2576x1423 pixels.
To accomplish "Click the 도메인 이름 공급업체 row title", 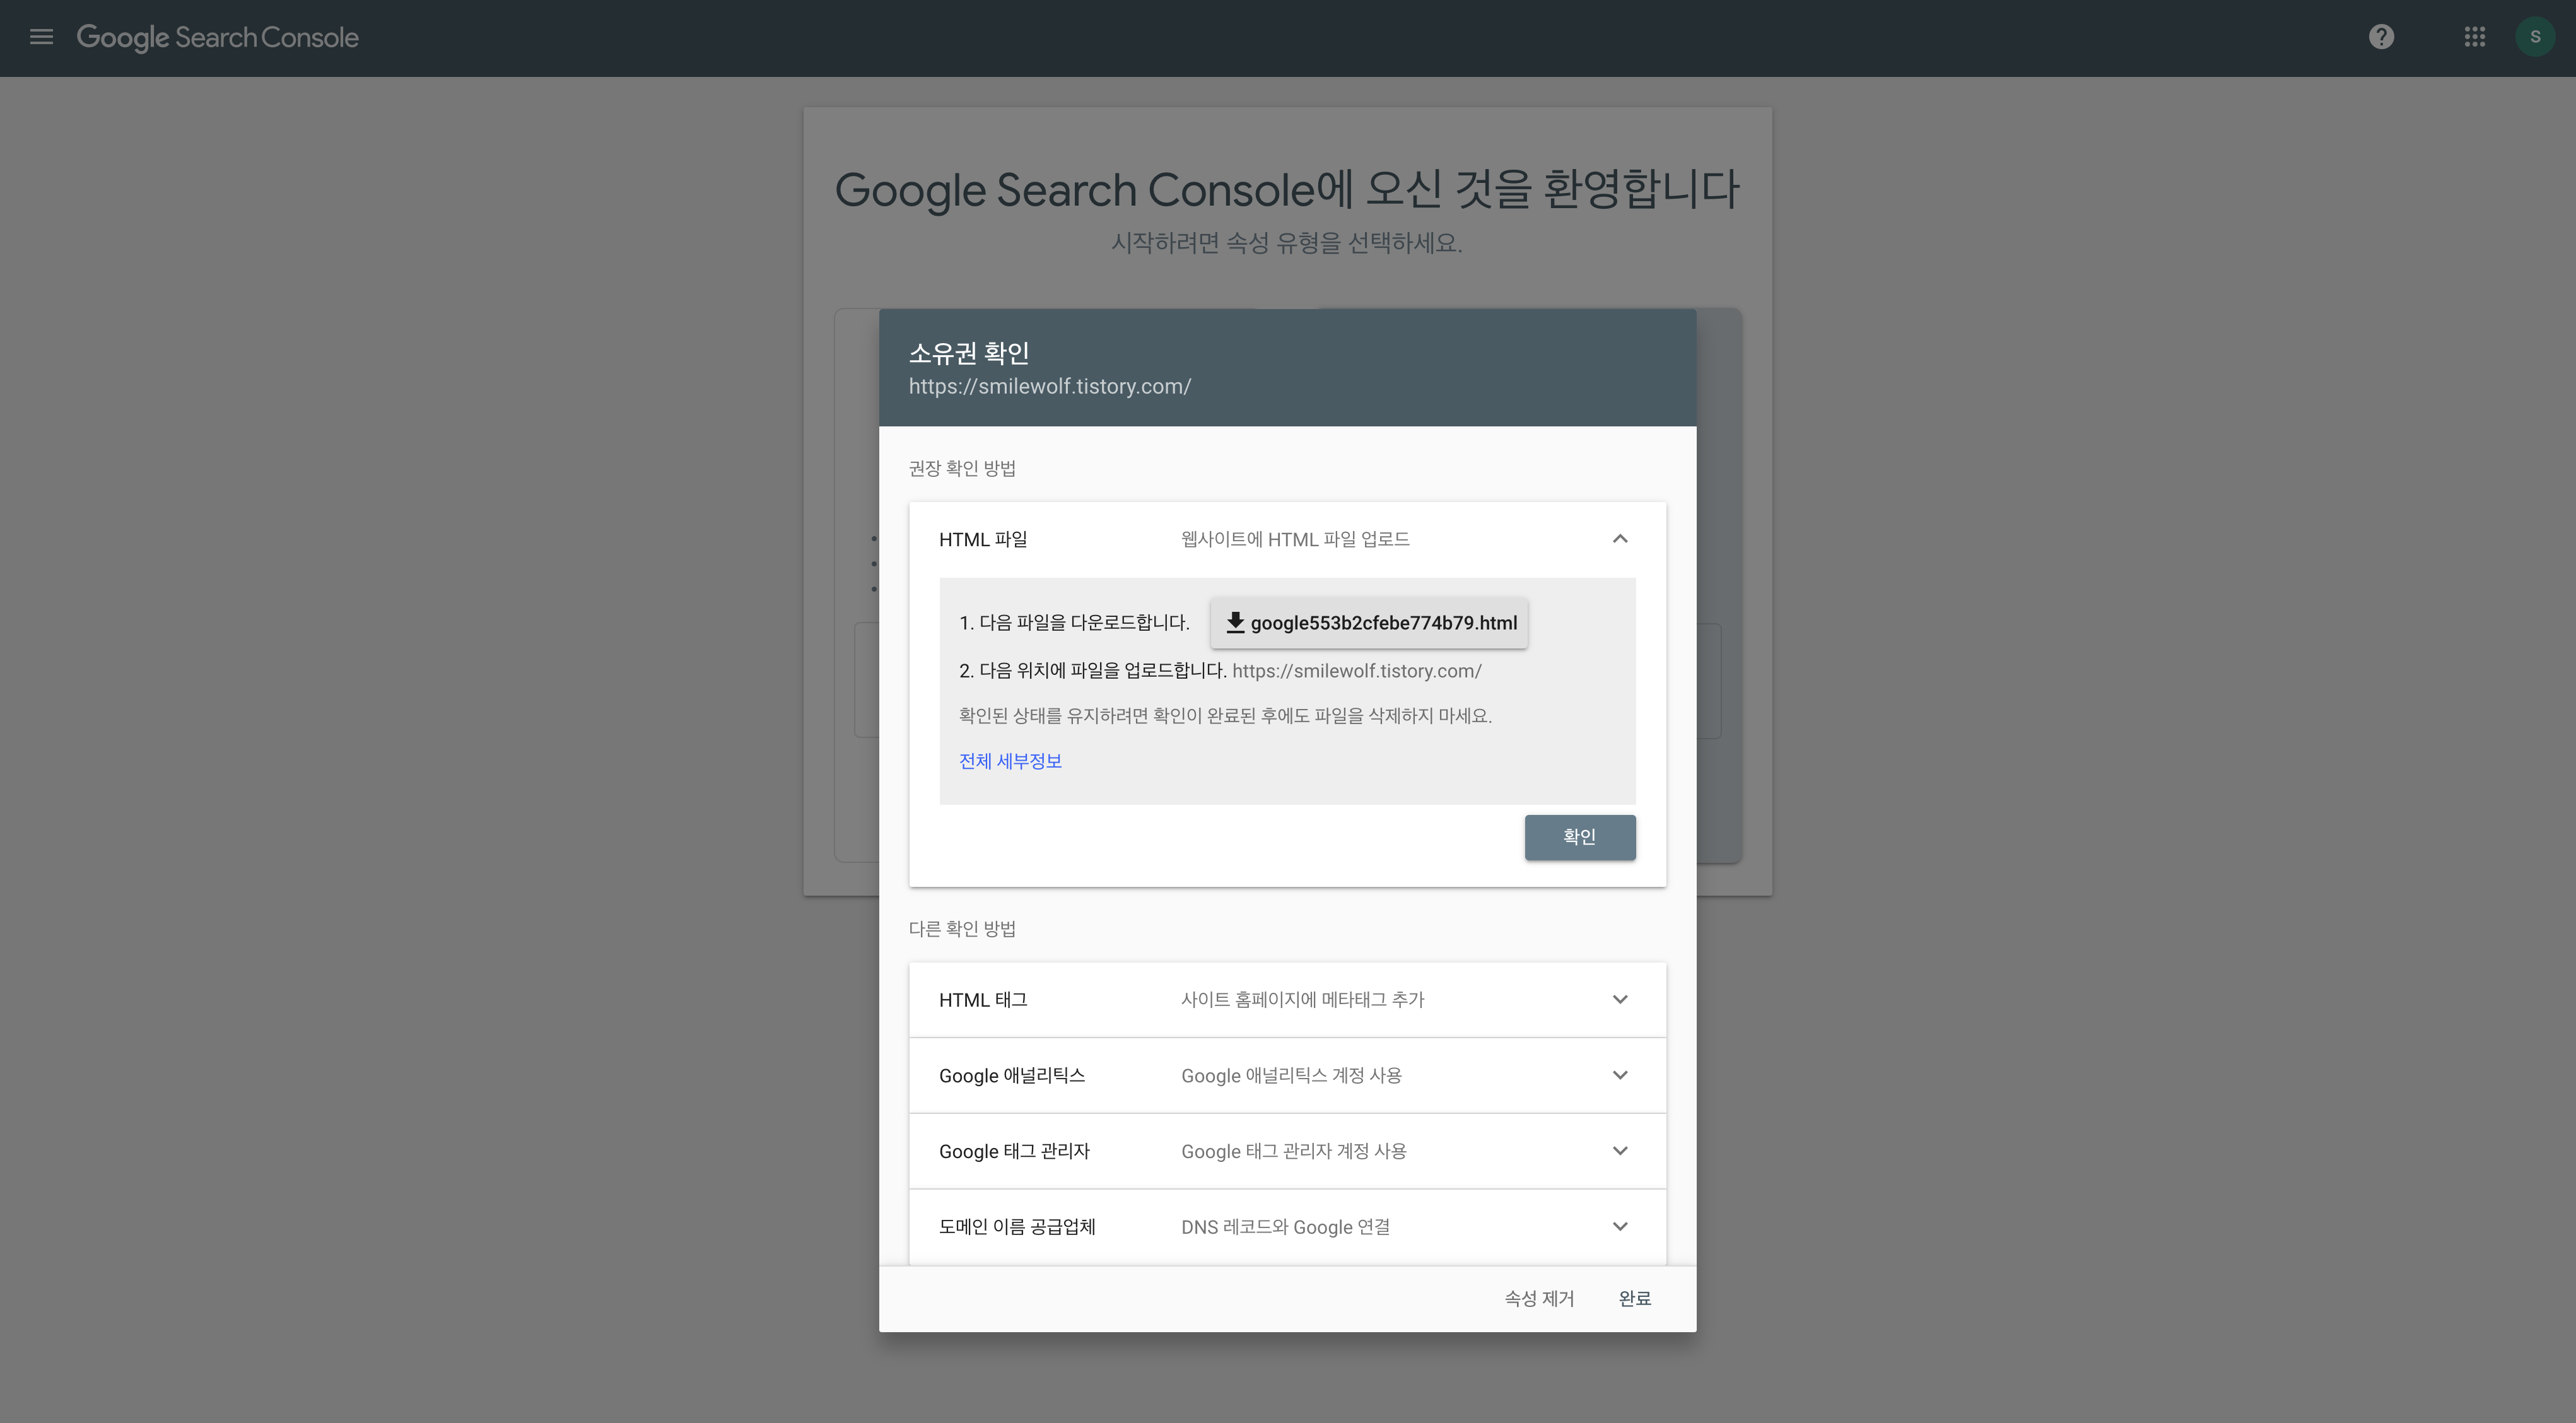I will click(x=1017, y=1227).
